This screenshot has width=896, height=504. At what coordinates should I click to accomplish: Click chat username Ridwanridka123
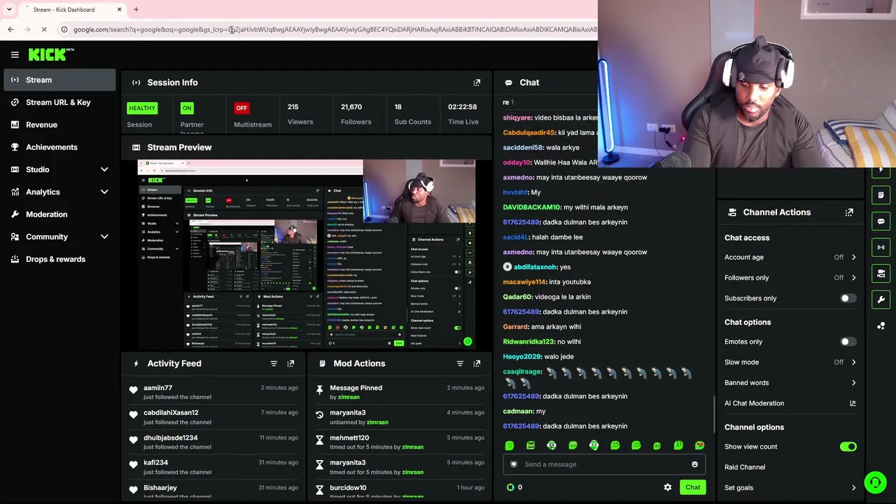528,342
